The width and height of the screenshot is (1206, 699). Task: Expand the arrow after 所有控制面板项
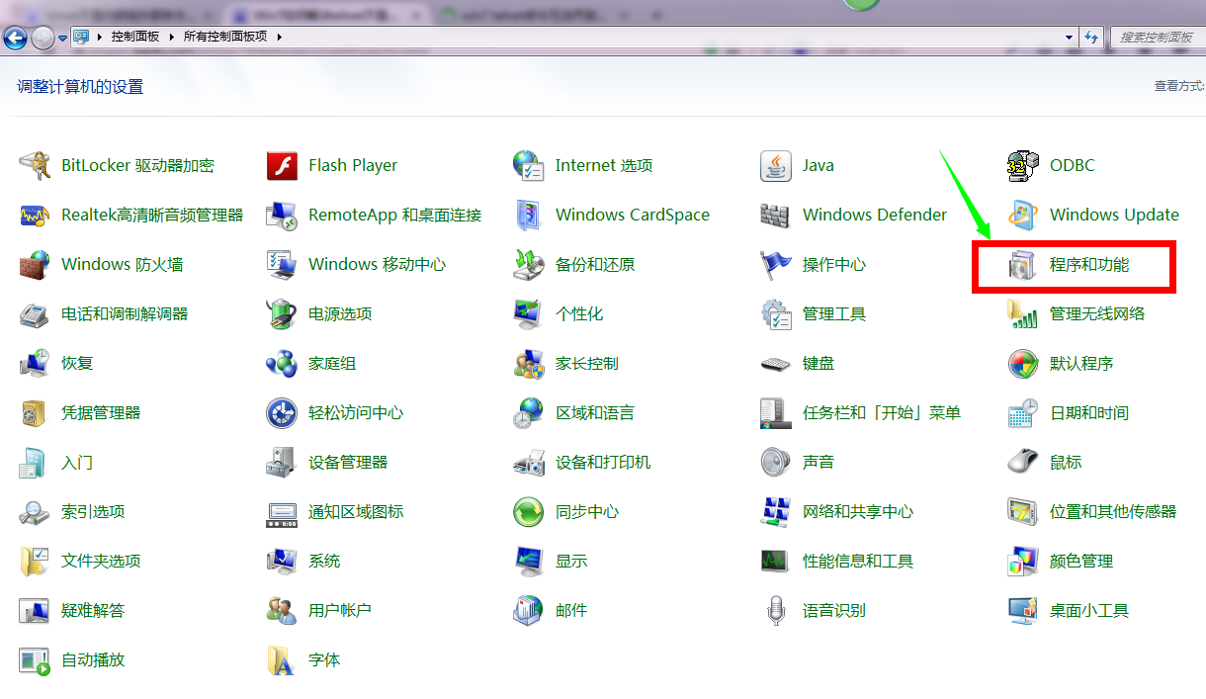coord(279,37)
